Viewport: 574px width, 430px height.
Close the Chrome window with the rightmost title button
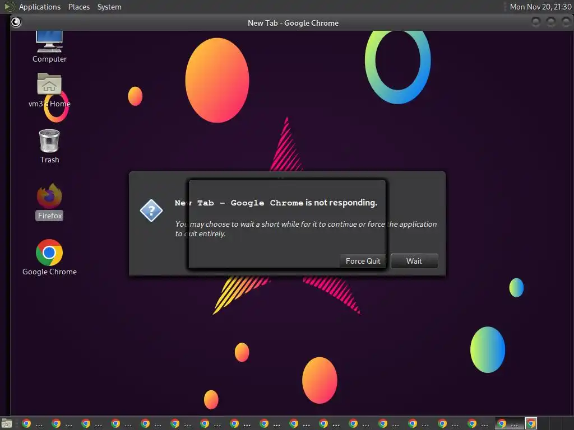click(566, 22)
